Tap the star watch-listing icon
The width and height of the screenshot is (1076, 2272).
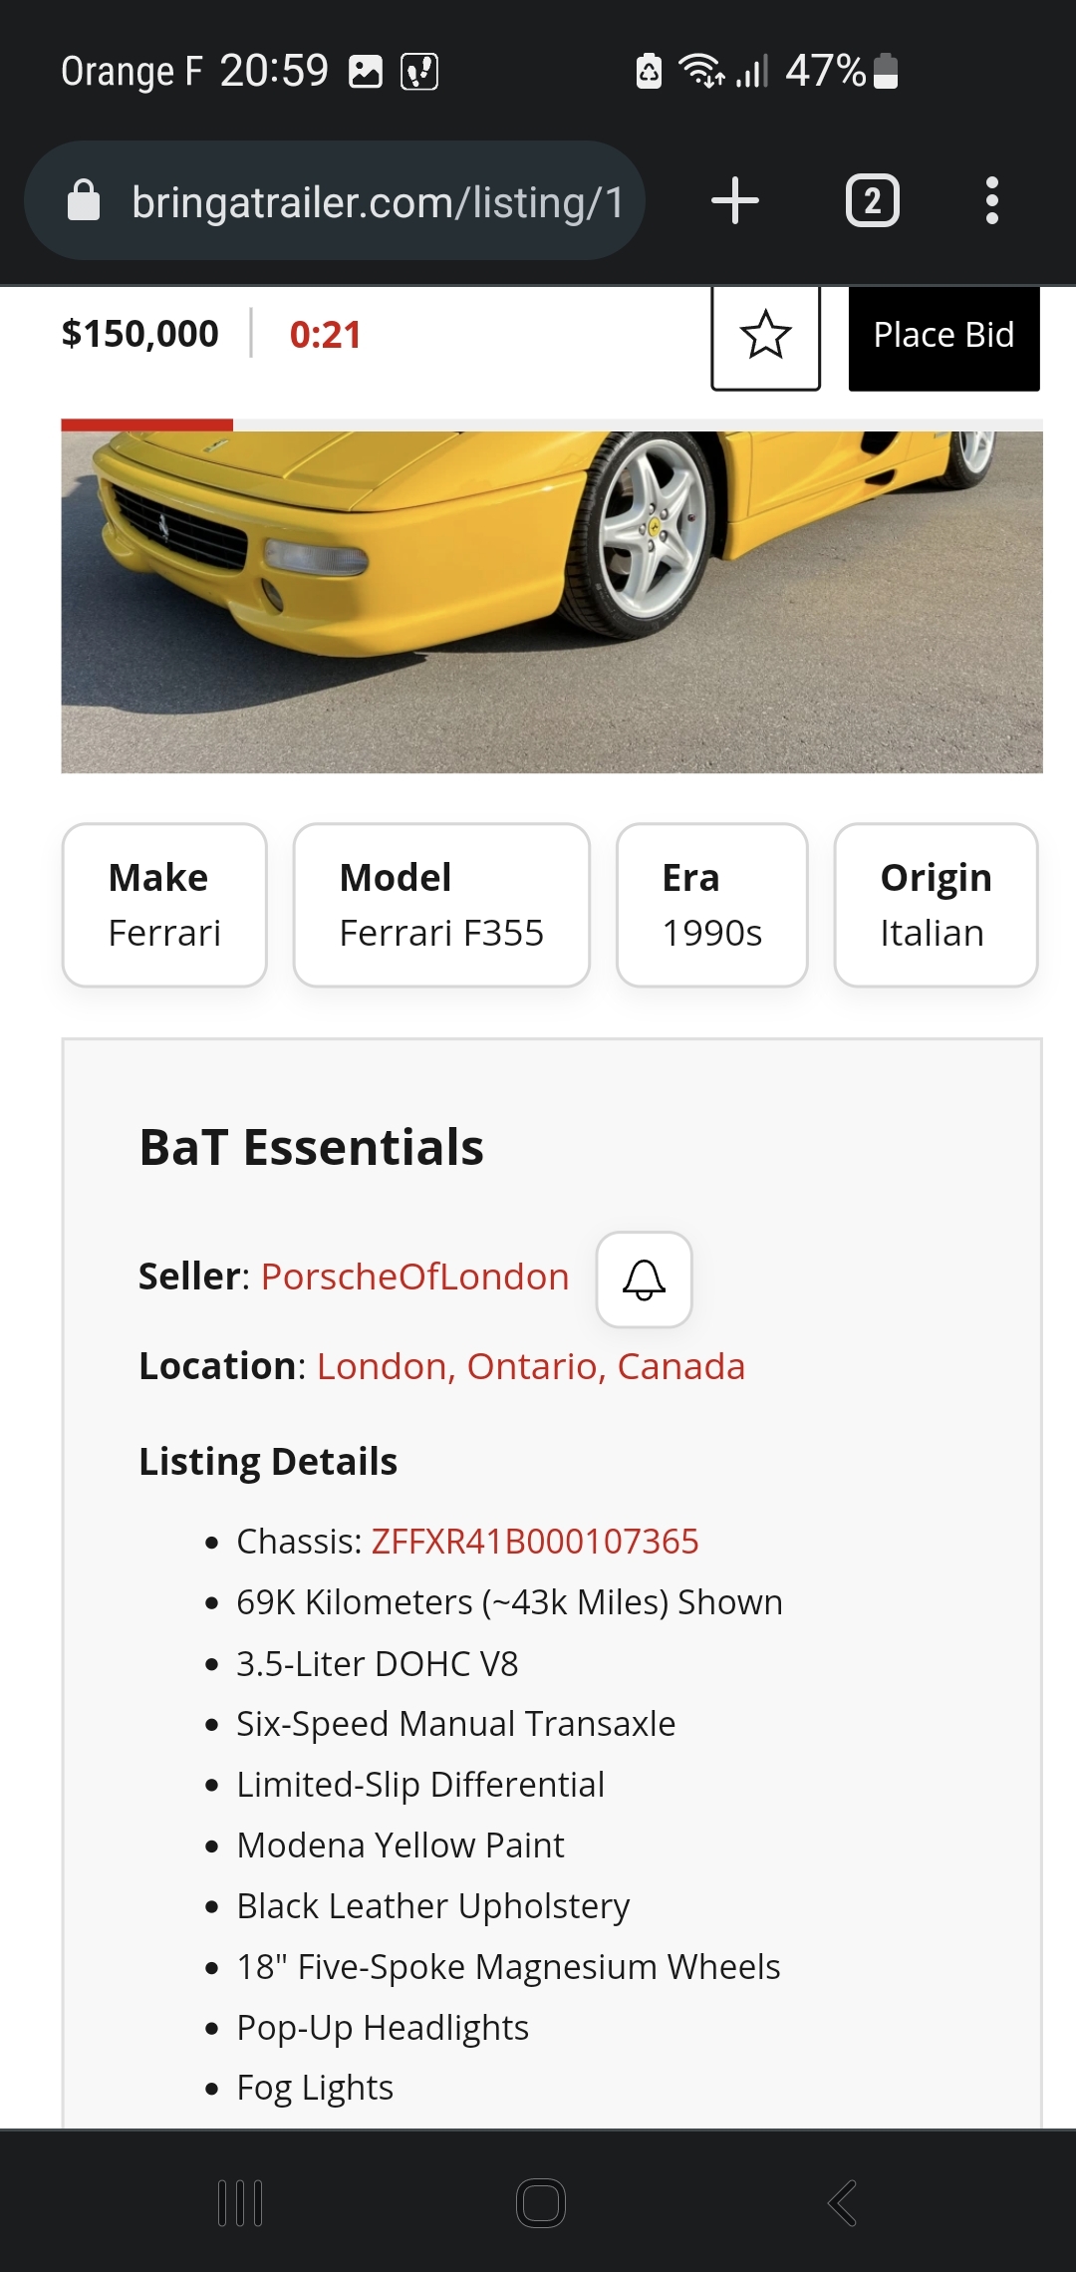click(765, 335)
